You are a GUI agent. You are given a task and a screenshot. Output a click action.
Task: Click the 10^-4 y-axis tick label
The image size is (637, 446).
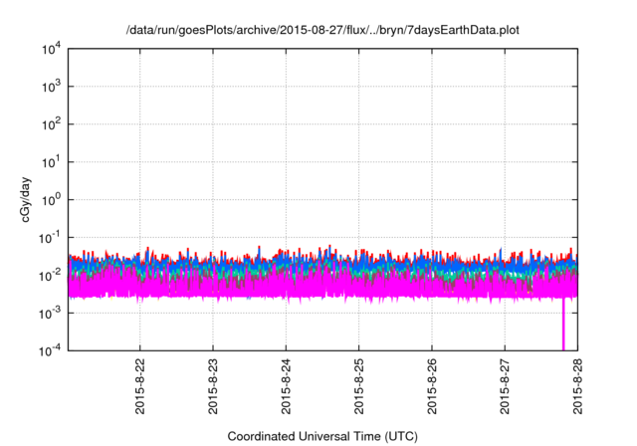(x=50, y=350)
